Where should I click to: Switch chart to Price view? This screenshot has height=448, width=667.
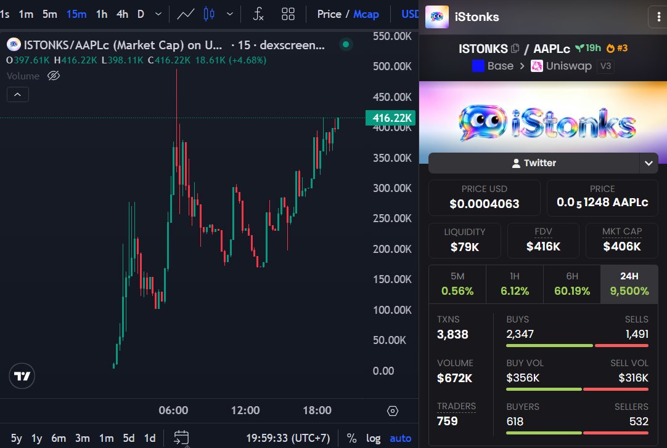point(329,14)
